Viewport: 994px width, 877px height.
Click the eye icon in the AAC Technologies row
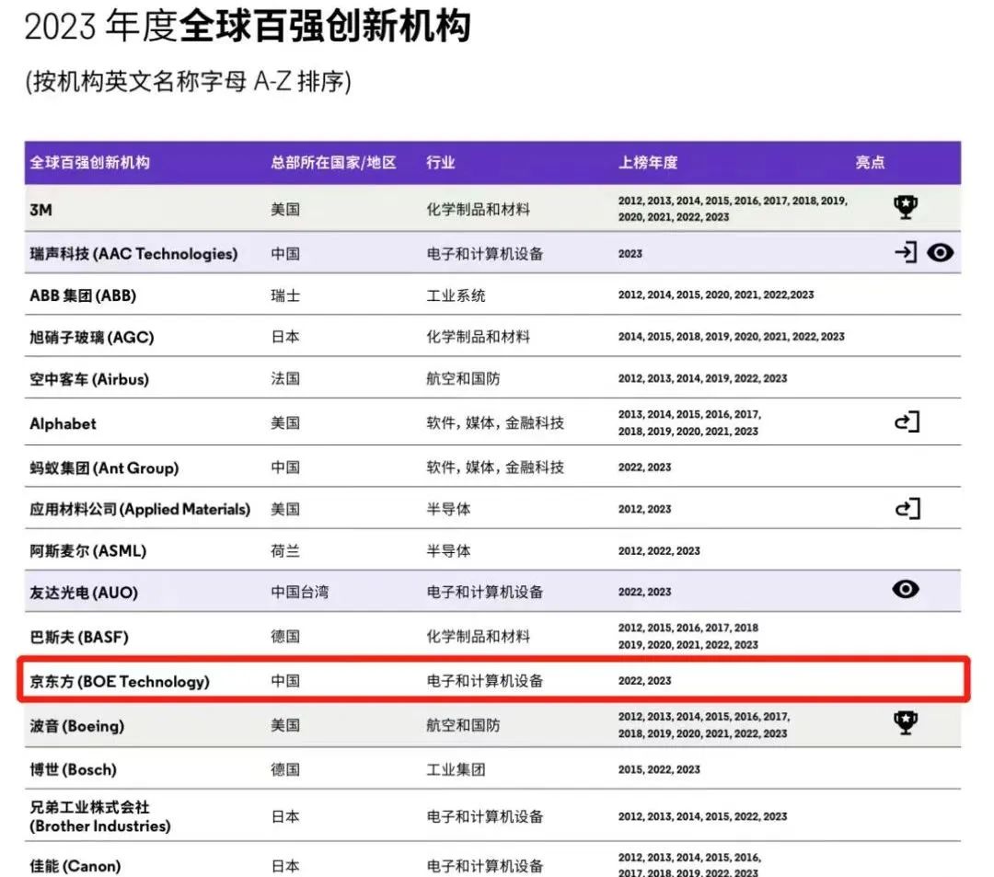click(x=940, y=252)
